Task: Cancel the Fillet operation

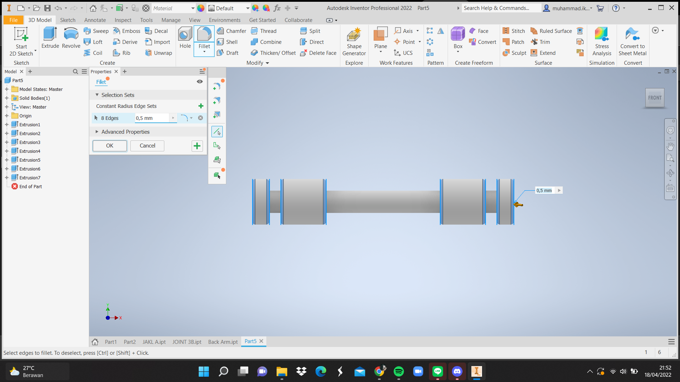Action: (x=147, y=146)
